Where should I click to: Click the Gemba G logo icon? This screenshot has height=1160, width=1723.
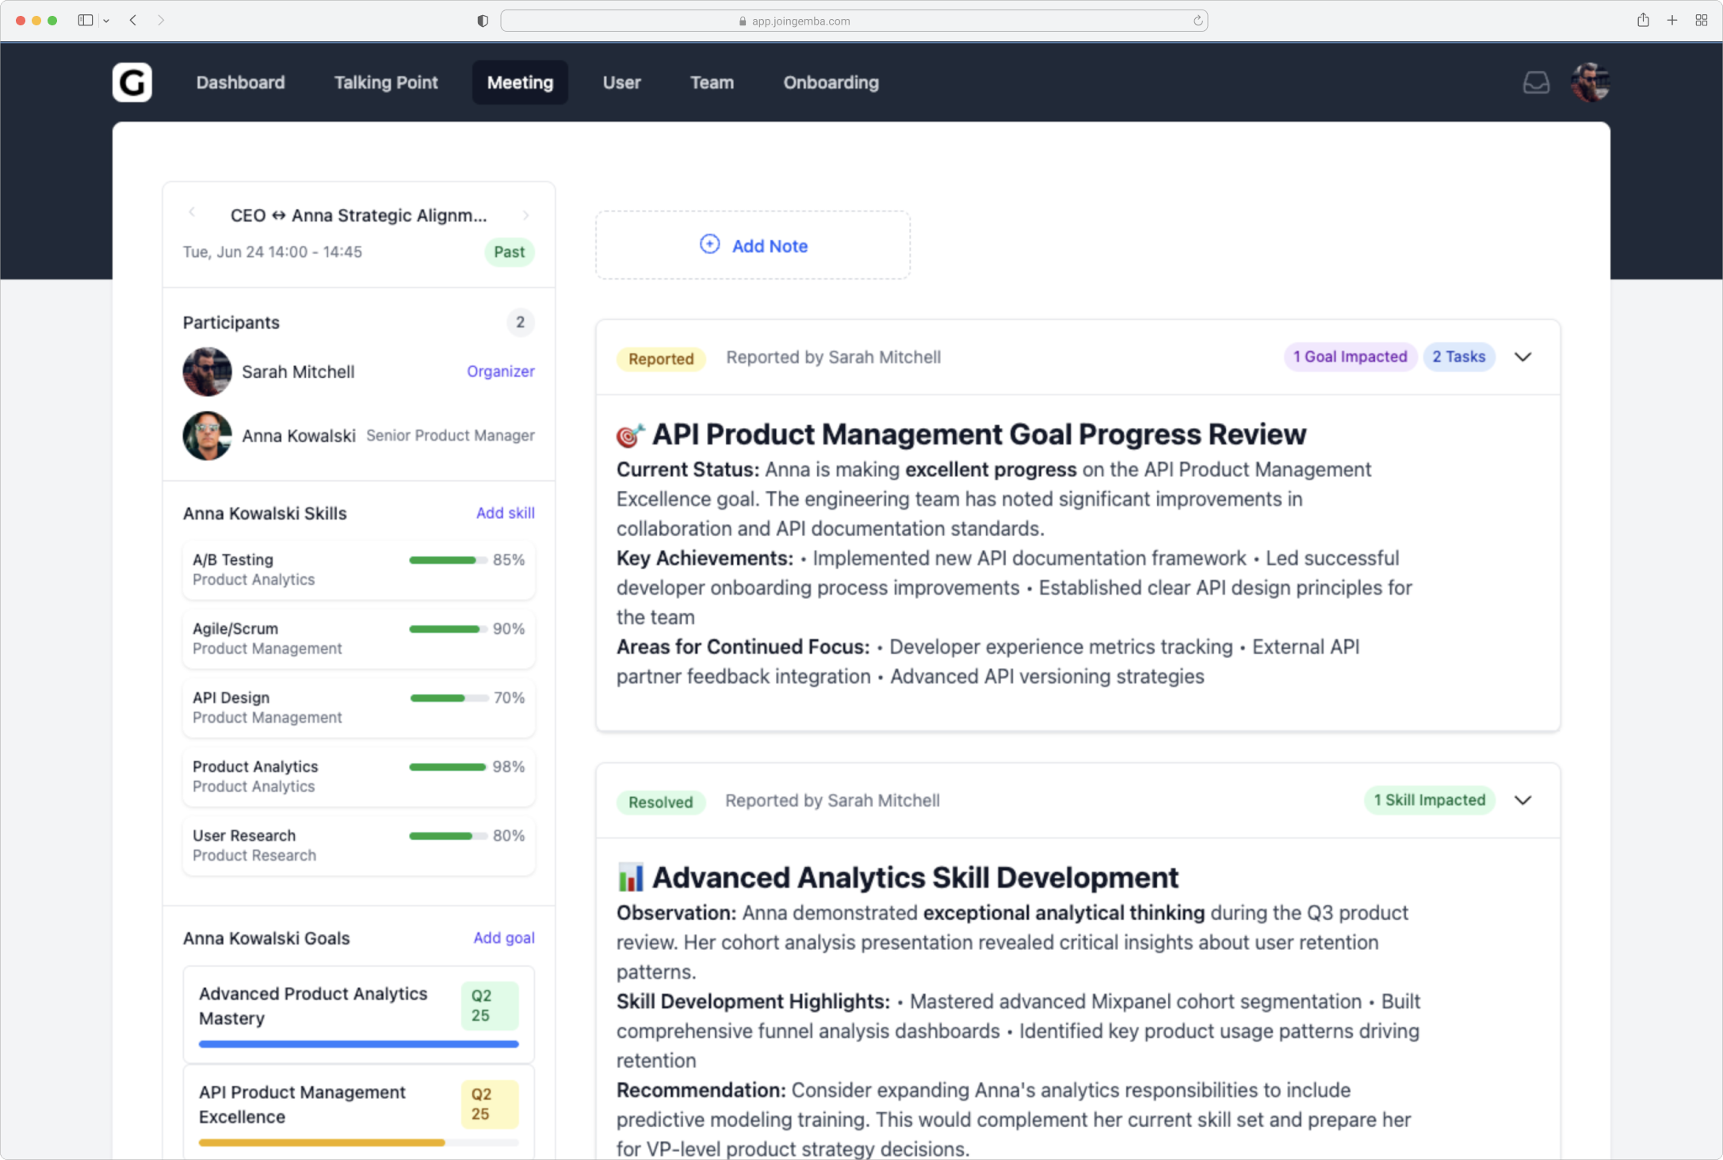[132, 82]
